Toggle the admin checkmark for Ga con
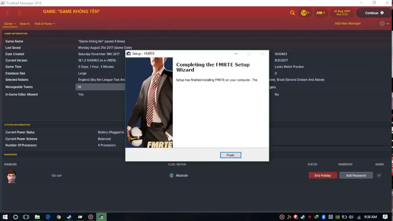The width and height of the screenshot is (393, 221). (379, 175)
